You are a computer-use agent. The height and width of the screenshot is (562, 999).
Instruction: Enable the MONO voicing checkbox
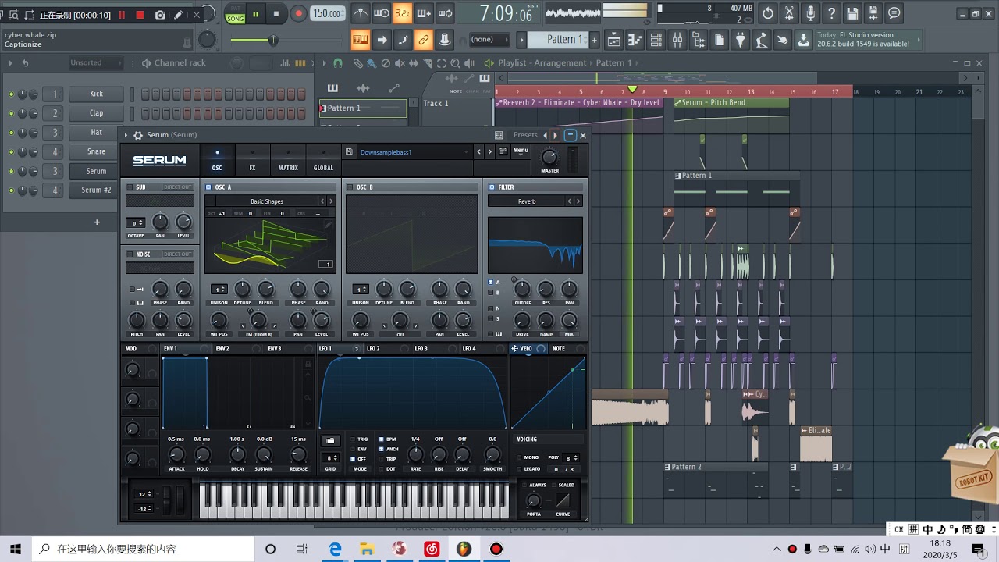[519, 457]
